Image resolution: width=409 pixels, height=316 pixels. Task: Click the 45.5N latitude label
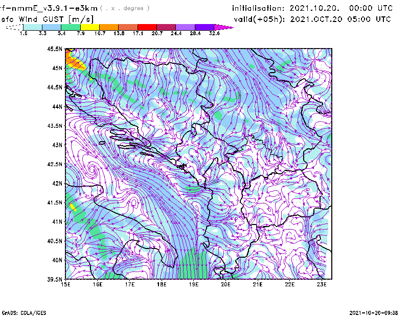click(x=55, y=49)
